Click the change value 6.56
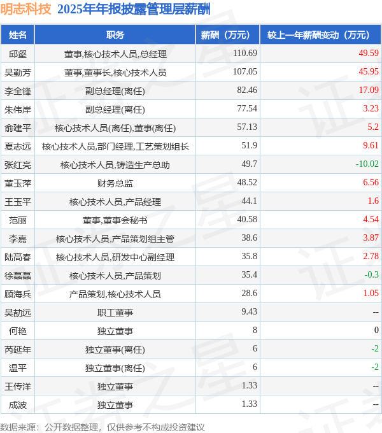Image resolution: width=382 pixels, height=433 pixels. pos(371,182)
